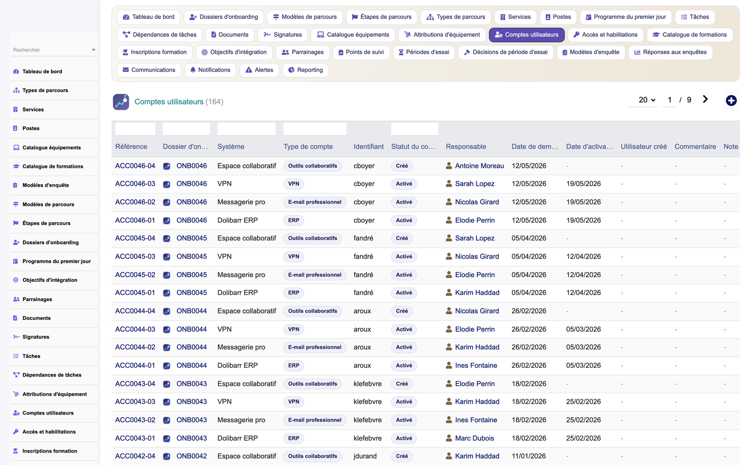This screenshot has width=753, height=465.
Task: Click Activé badge in row ACC0044-01
Action: 404,366
